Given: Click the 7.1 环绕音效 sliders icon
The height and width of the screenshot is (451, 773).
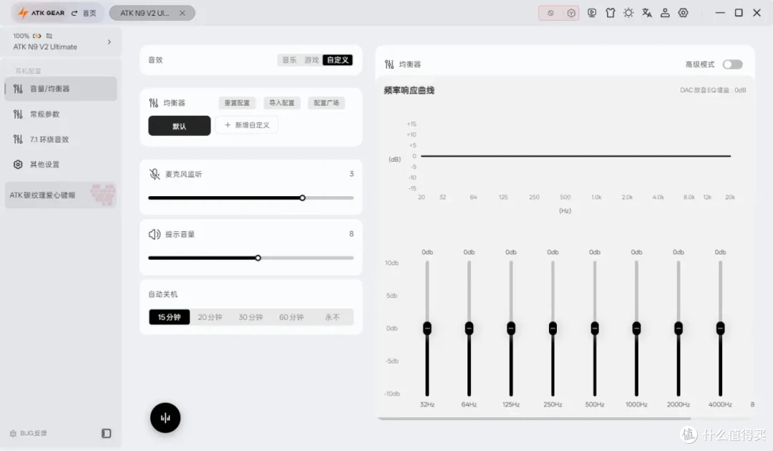Looking at the screenshot, I should (x=18, y=139).
